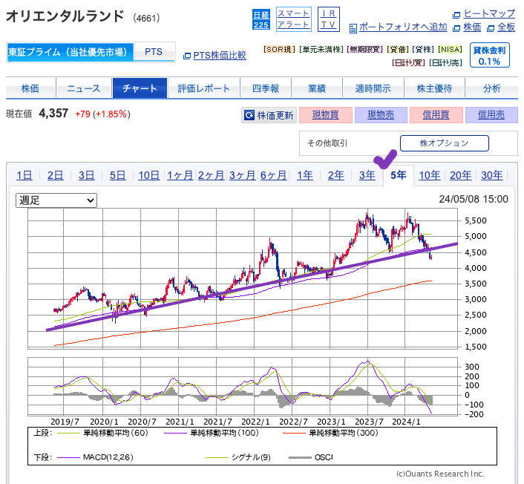
Task: Click 現物買 button
Action: click(326, 115)
